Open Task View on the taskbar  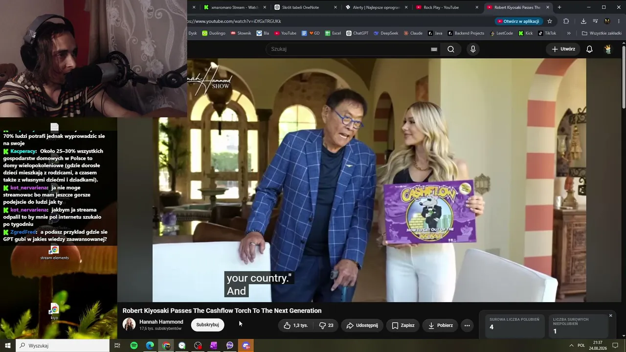click(117, 346)
